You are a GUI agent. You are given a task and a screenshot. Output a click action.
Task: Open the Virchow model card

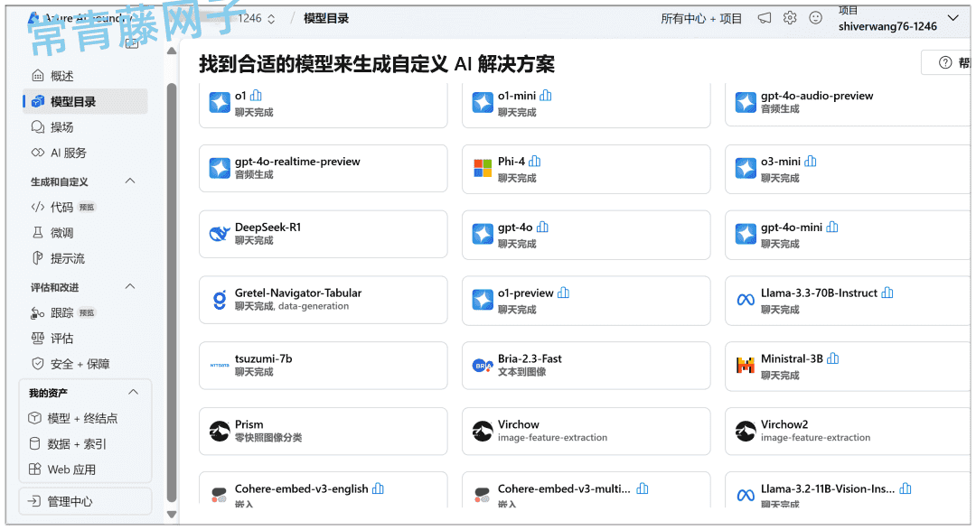point(586,431)
